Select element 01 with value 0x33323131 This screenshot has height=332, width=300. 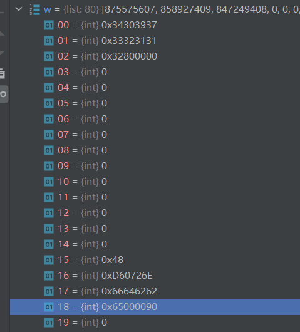pyautogui.click(x=155, y=41)
